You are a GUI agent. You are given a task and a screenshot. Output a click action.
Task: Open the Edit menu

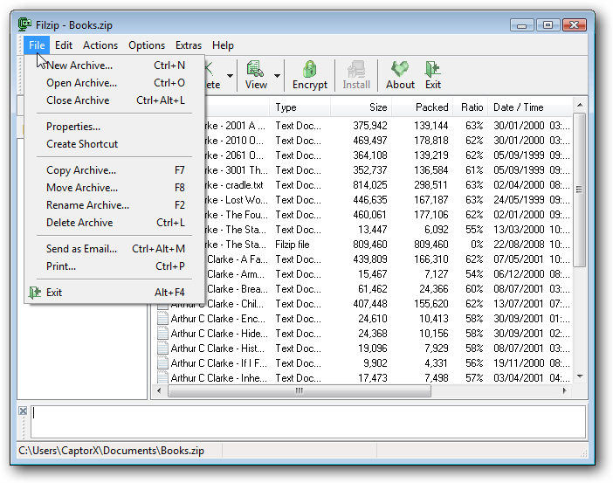coord(64,45)
